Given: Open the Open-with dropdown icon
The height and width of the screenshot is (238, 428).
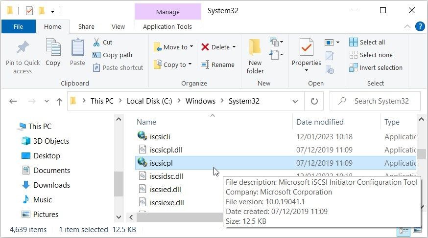Looking at the screenshot, I should (332, 43).
